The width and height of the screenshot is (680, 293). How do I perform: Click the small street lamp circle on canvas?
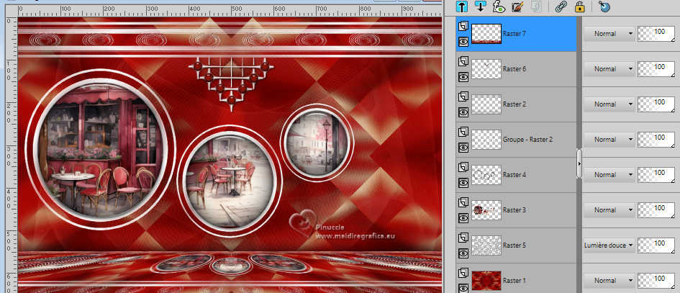pos(317,143)
